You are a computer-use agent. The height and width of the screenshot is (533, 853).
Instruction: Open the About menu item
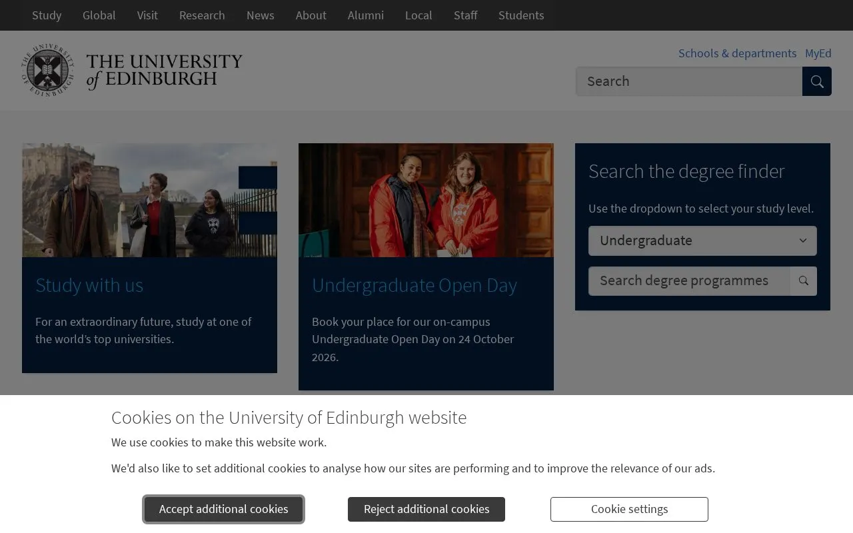(311, 15)
